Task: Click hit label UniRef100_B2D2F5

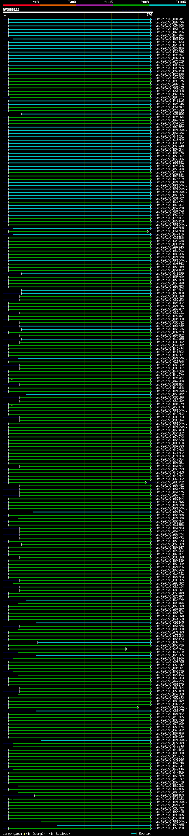Action: coord(170,655)
